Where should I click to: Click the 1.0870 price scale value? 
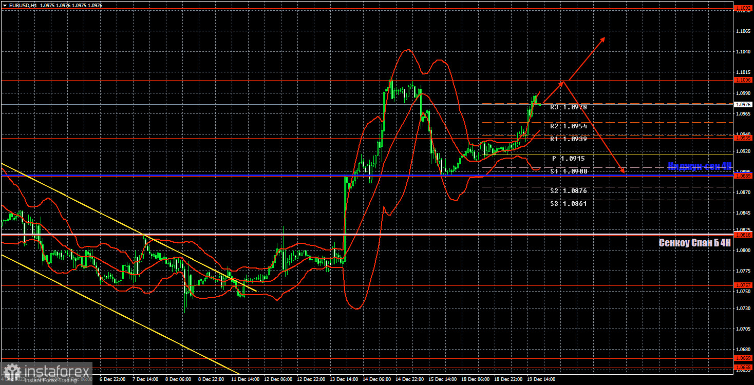pyautogui.click(x=743, y=192)
